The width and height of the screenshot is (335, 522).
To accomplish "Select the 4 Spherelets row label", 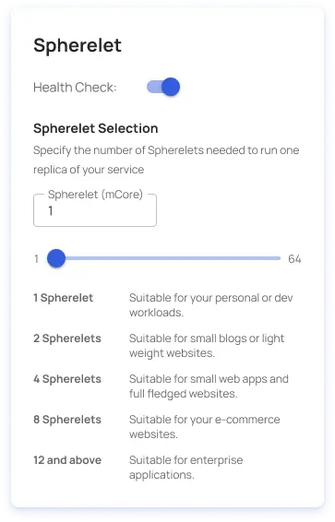I will (x=67, y=379).
